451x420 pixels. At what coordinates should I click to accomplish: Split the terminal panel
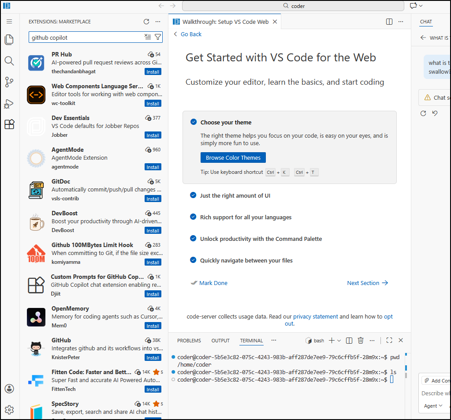tap(349, 341)
